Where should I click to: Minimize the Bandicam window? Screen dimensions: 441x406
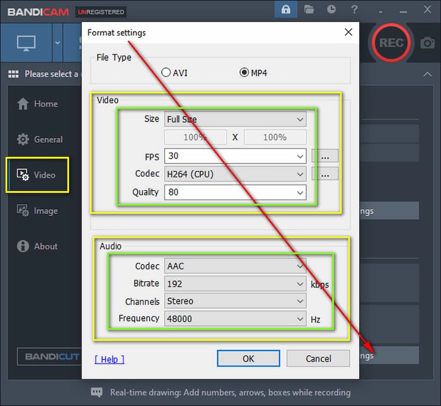coord(404,11)
